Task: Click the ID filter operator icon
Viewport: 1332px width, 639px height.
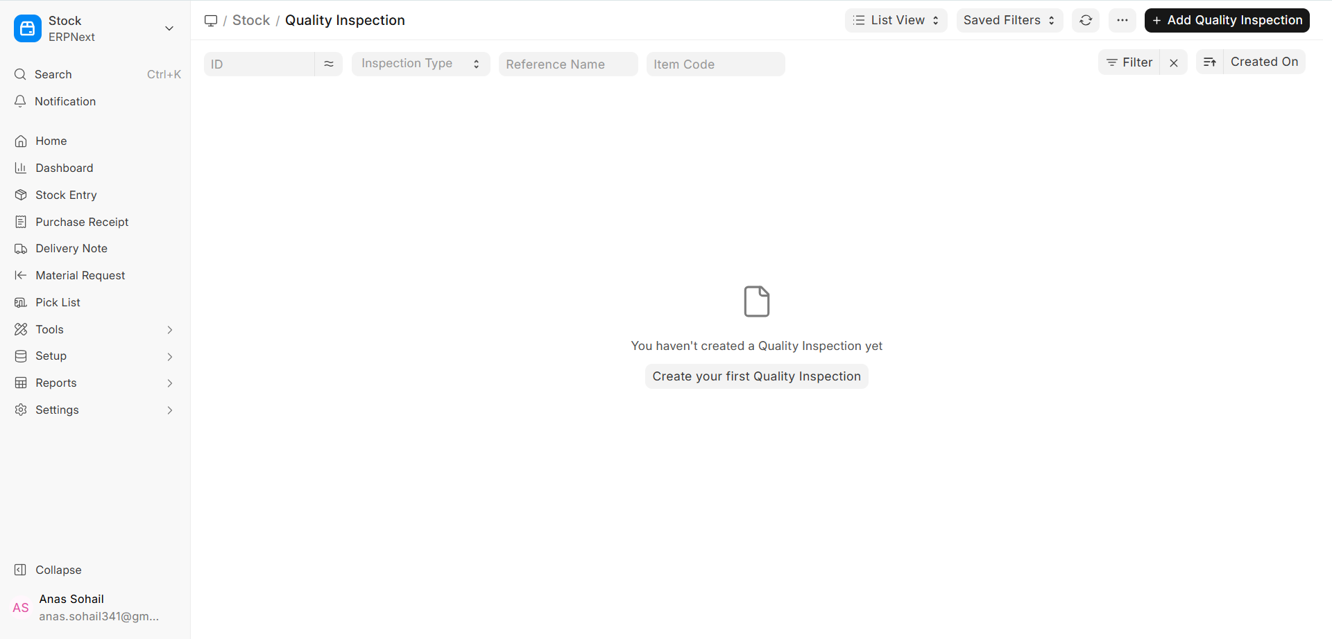Action: 328,64
